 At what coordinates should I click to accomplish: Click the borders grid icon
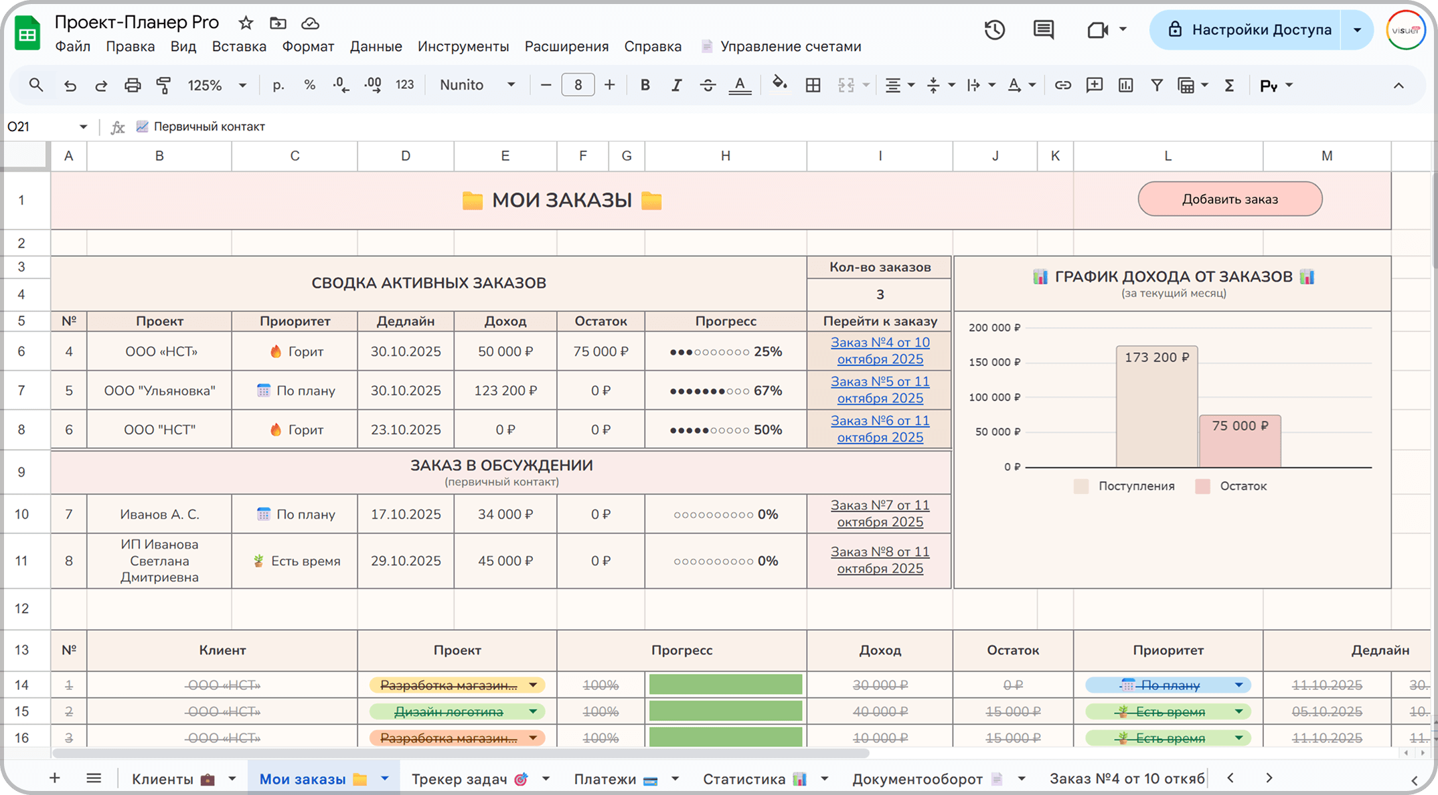813,85
